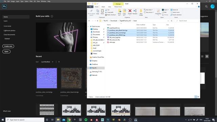Switch Explorer to large icons view

coord(198,97)
